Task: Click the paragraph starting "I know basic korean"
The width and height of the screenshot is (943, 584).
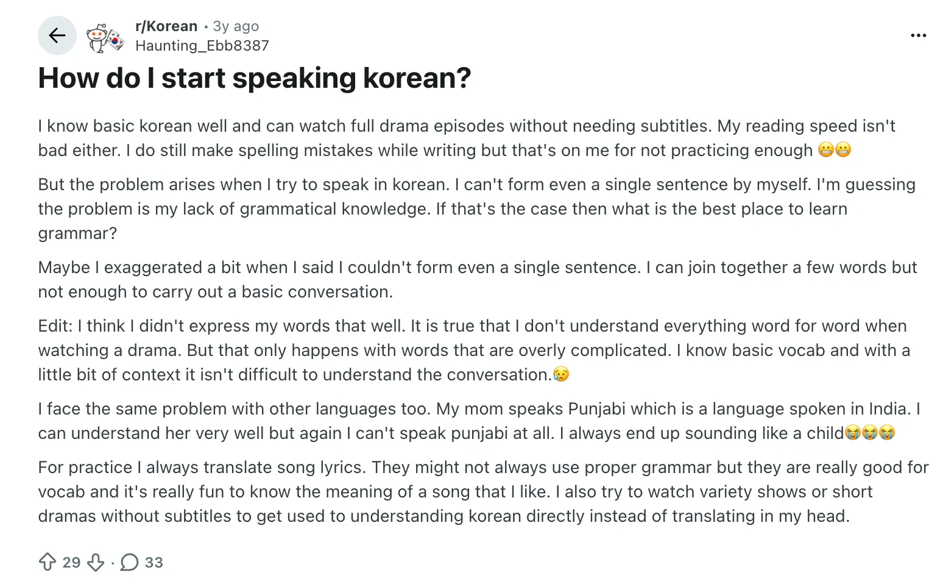Action: coord(426,138)
